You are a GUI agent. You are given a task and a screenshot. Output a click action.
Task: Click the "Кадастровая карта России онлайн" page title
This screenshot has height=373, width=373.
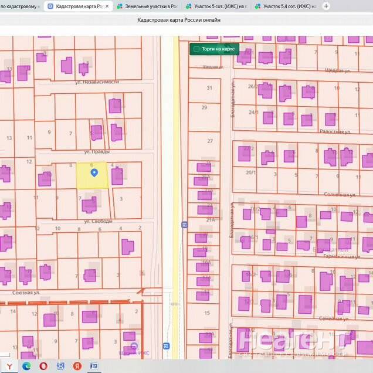pyautogui.click(x=178, y=20)
